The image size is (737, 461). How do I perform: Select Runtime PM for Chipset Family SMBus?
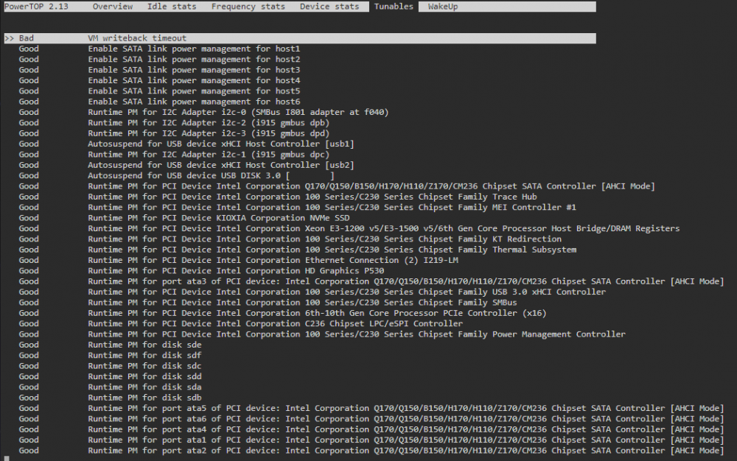point(302,303)
